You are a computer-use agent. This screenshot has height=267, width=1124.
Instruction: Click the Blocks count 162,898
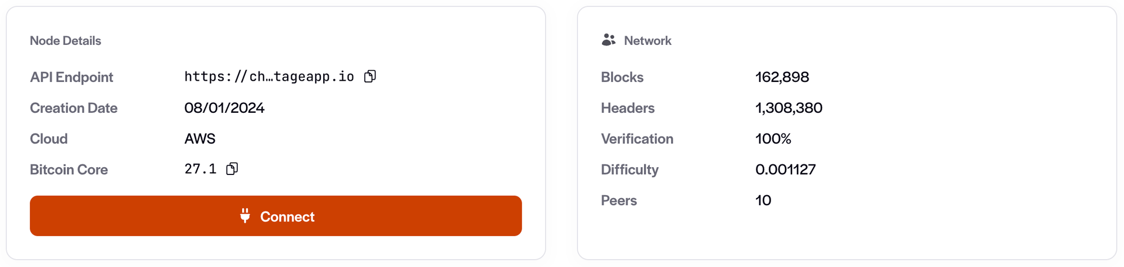782,77
